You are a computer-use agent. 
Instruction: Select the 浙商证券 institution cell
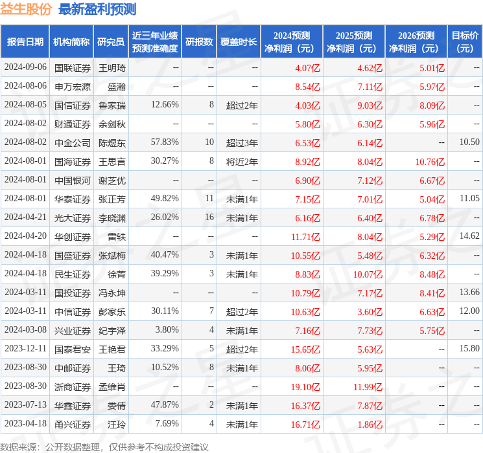73,387
